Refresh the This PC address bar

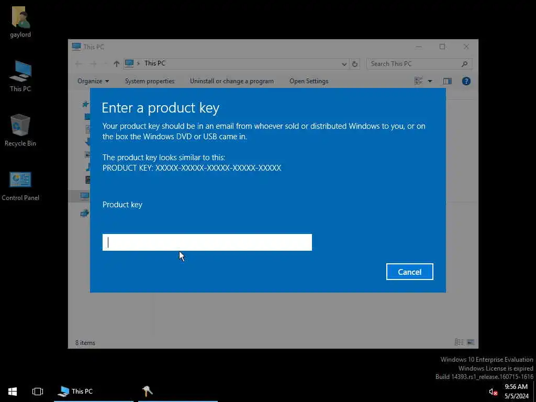pyautogui.click(x=355, y=64)
